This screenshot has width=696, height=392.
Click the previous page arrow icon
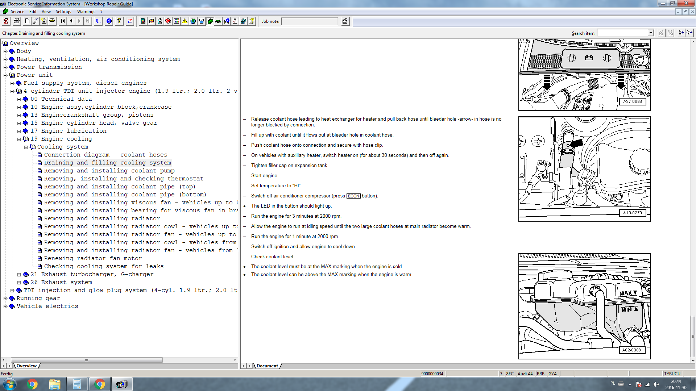click(x=71, y=21)
